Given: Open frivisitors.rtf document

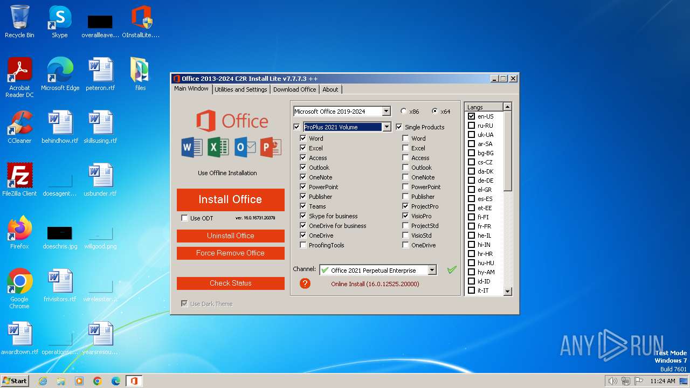Looking at the screenshot, I should point(60,286).
